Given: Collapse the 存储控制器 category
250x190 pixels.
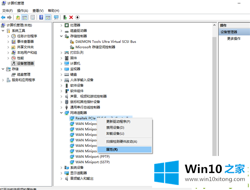Looking at the screenshot, I should [62, 36].
